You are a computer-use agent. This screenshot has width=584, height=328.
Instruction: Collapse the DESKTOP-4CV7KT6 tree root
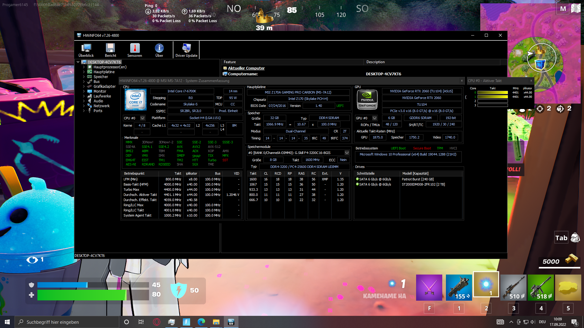(x=78, y=62)
